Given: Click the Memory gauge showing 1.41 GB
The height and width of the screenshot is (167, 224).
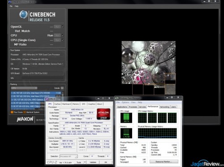Looking at the screenshot, I should (x=126, y=133).
